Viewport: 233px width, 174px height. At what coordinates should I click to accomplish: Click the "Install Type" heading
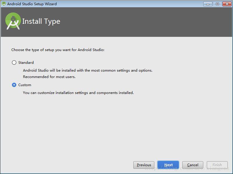click(x=41, y=21)
